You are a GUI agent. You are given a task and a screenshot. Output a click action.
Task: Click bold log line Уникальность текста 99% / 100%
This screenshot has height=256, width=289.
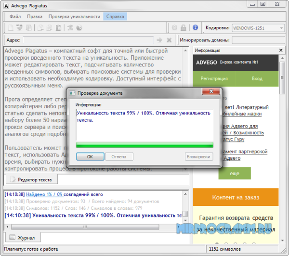[x=93, y=215]
